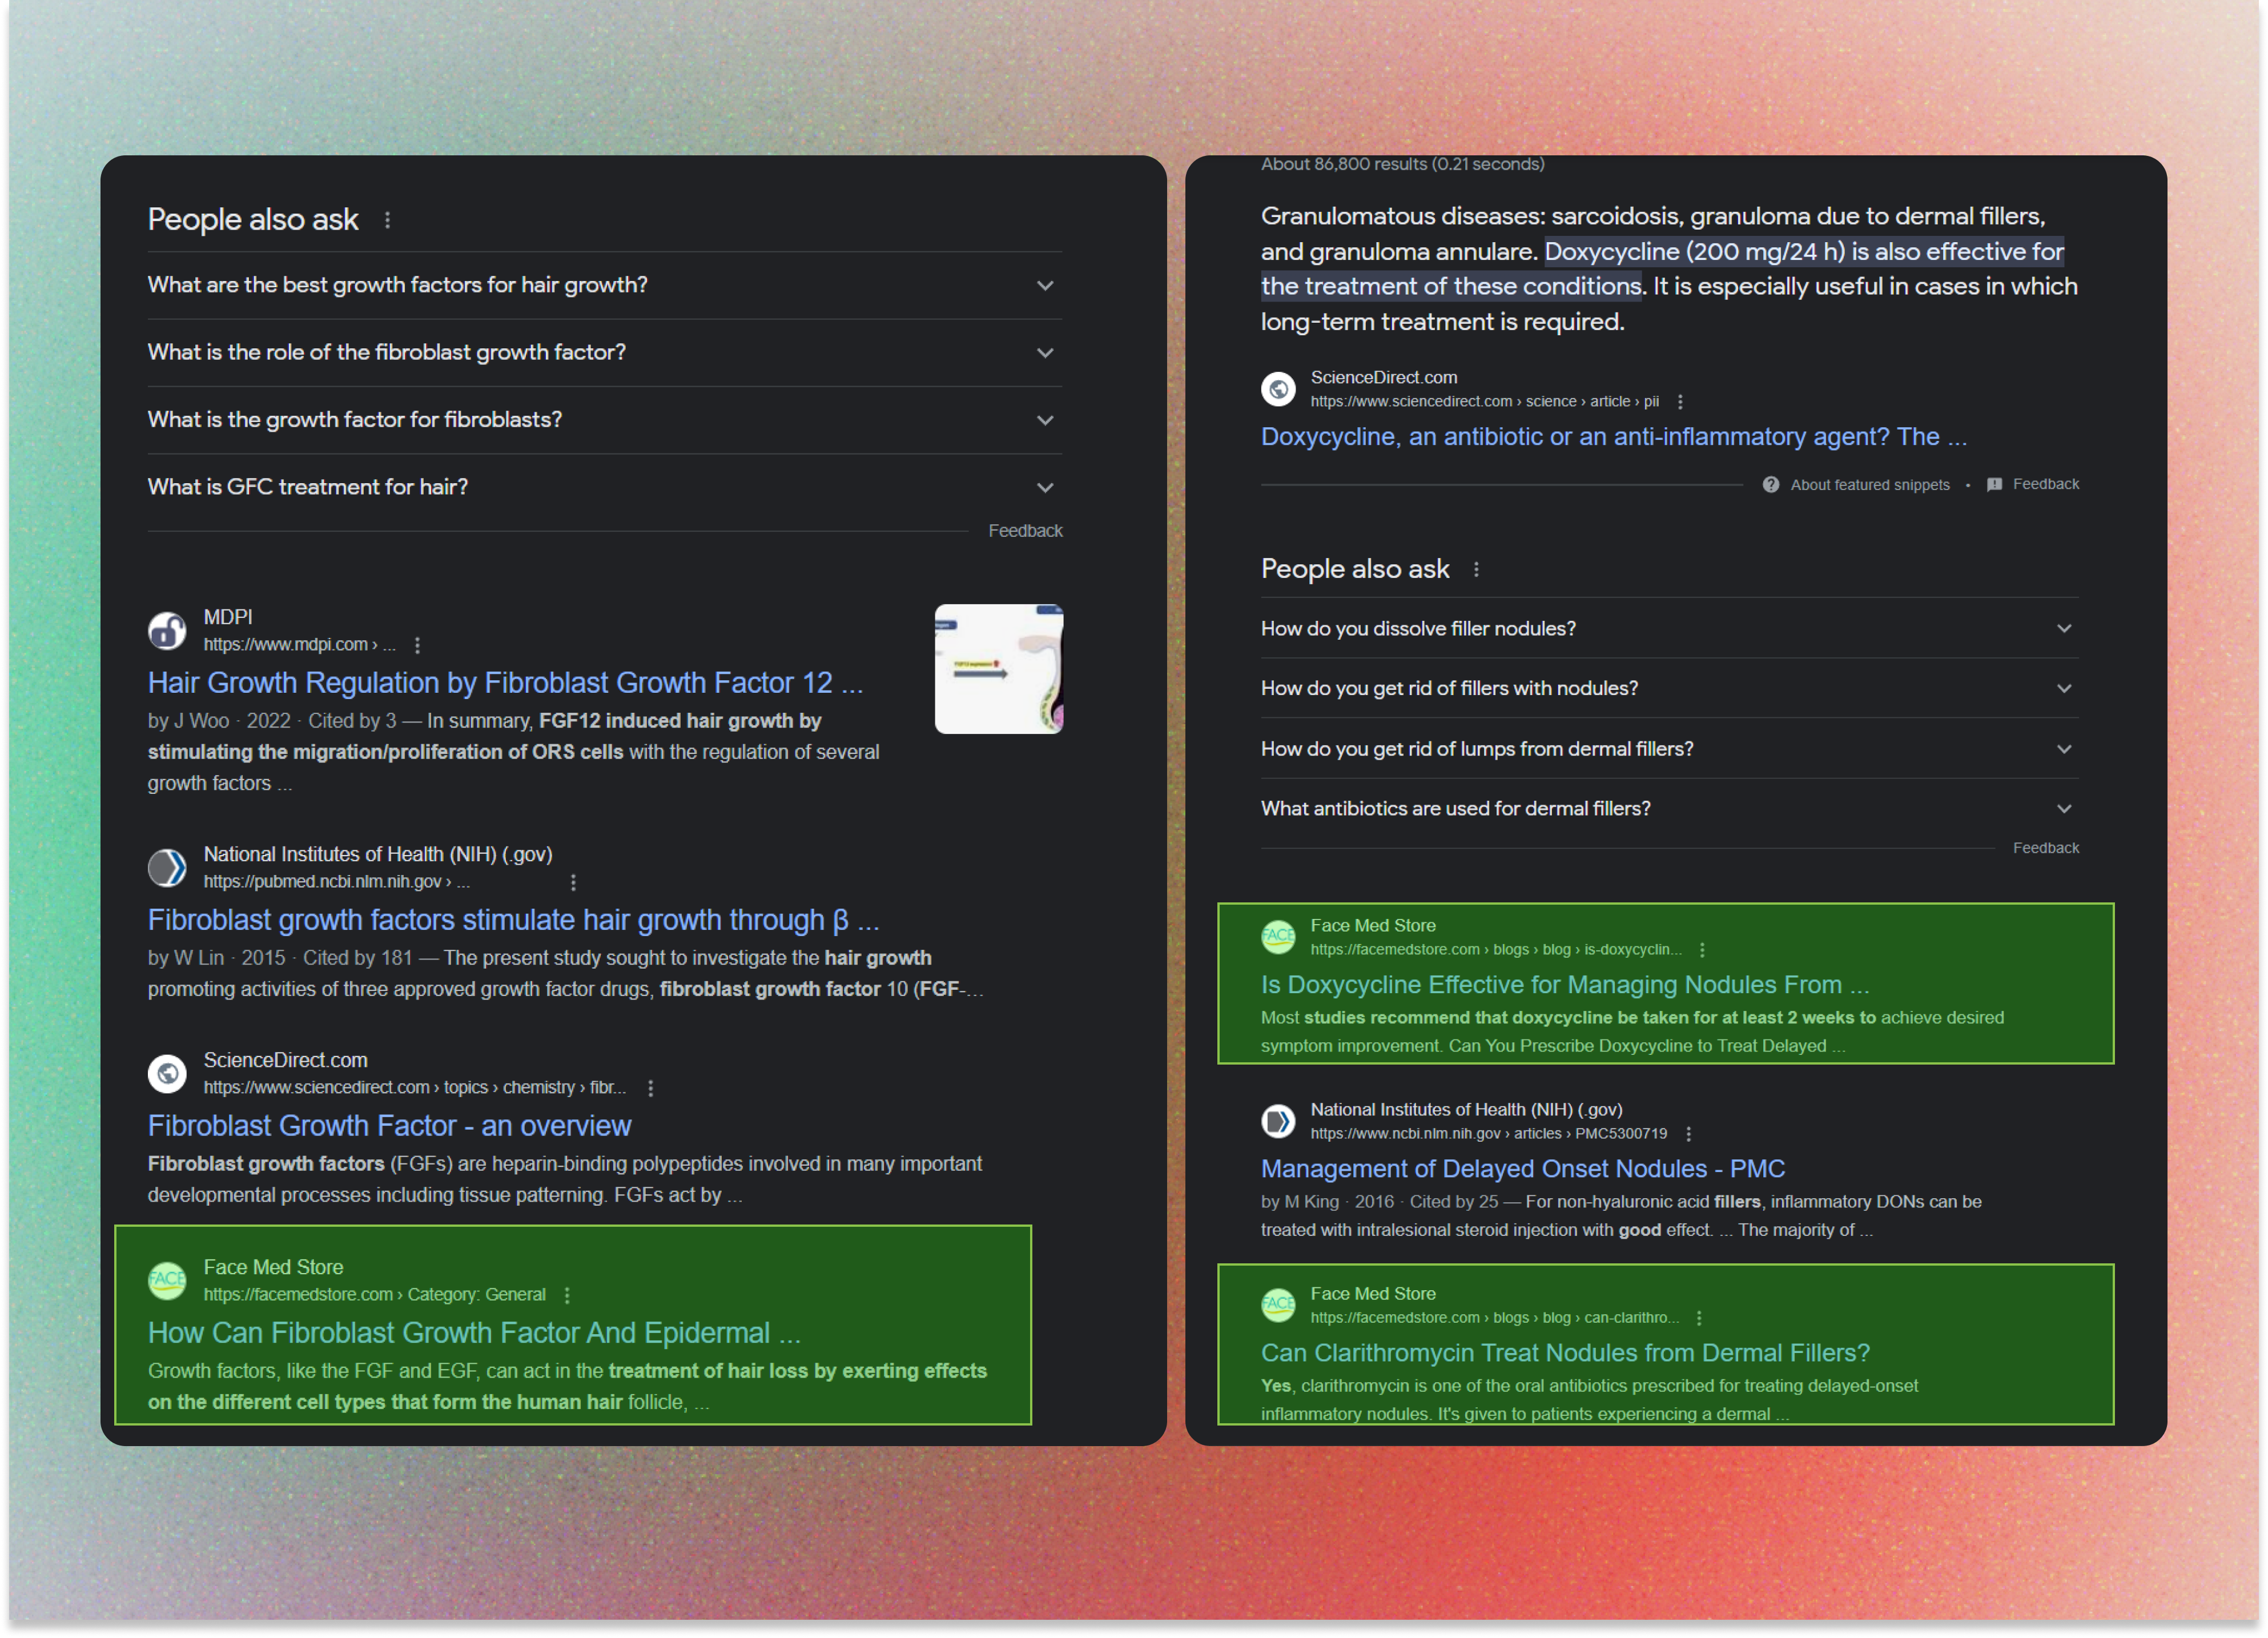The width and height of the screenshot is (2268, 1638).
Task: Click three-dot menu beside right People also ask
Action: [x=1476, y=570]
